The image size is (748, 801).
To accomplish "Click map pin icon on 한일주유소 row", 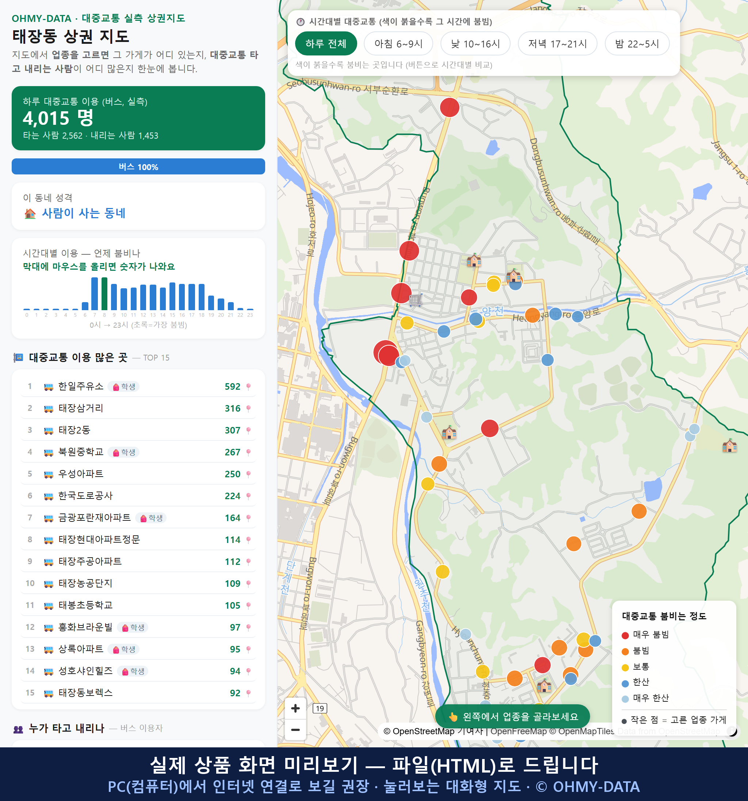I will click(248, 387).
